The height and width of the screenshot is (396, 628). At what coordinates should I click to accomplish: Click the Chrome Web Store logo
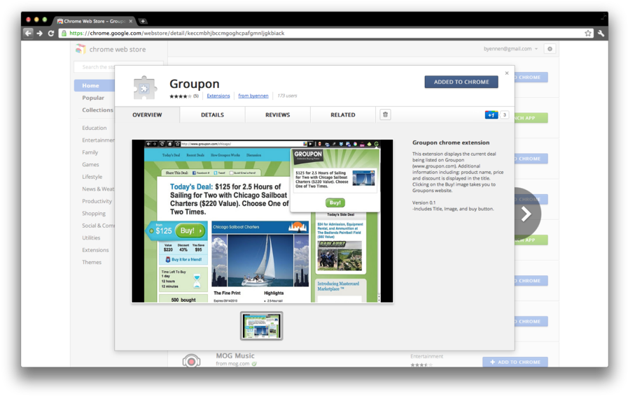tap(111, 49)
